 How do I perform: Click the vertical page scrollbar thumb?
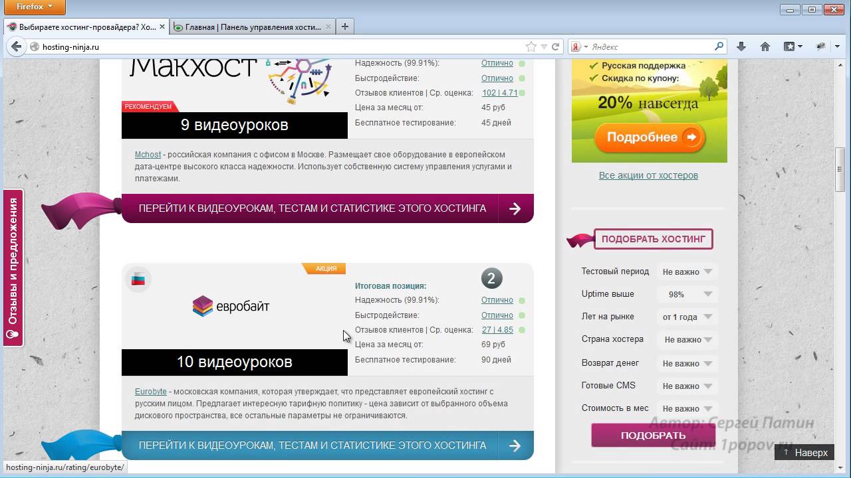840,169
